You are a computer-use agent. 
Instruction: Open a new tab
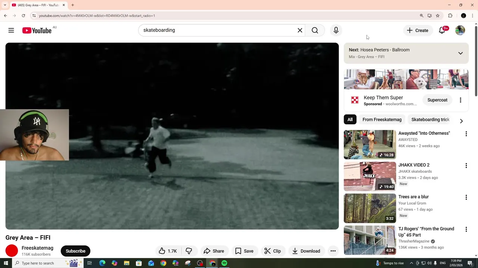(72, 5)
